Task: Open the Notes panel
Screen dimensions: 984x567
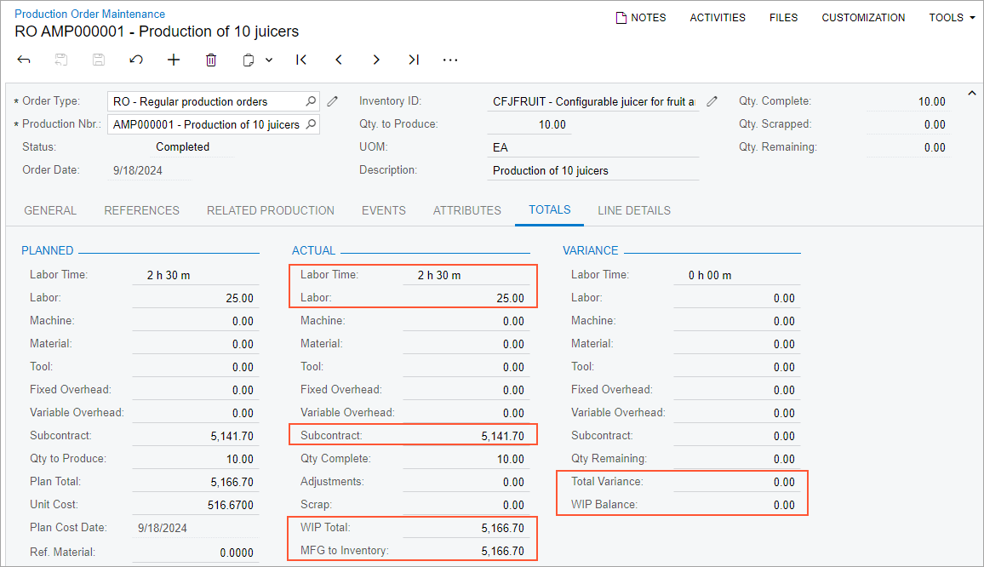Action: [641, 17]
